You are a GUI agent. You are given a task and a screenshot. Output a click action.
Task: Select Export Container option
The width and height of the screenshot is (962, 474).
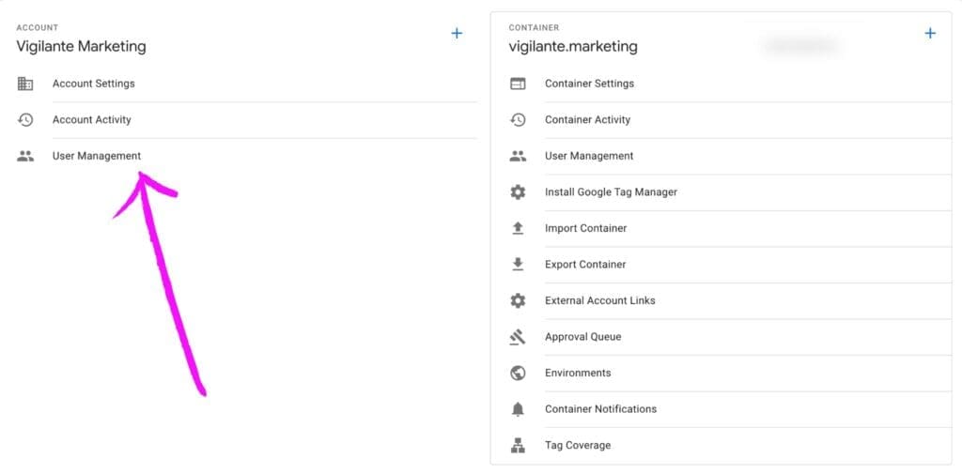point(585,265)
